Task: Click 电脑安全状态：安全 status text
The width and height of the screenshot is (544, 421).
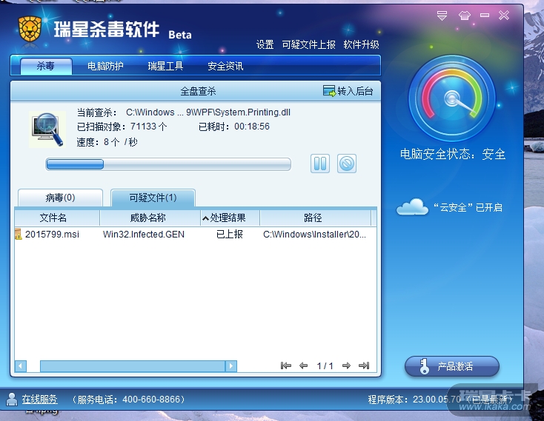Action: tap(452, 154)
